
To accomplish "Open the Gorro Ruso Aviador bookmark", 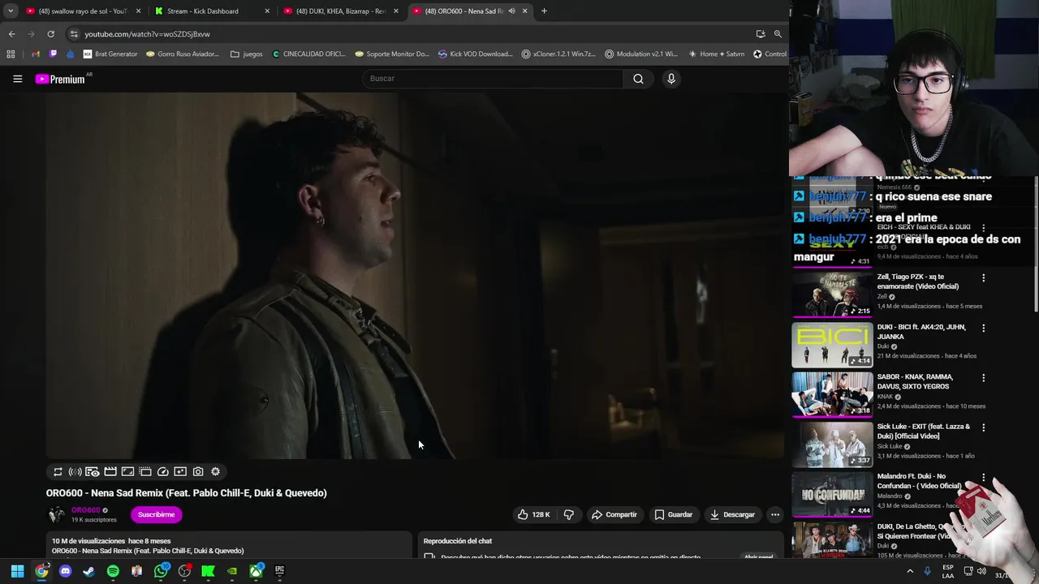I will click(183, 54).
